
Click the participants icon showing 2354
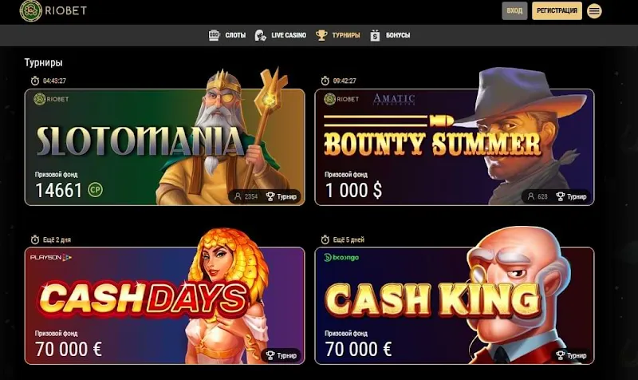(x=238, y=196)
